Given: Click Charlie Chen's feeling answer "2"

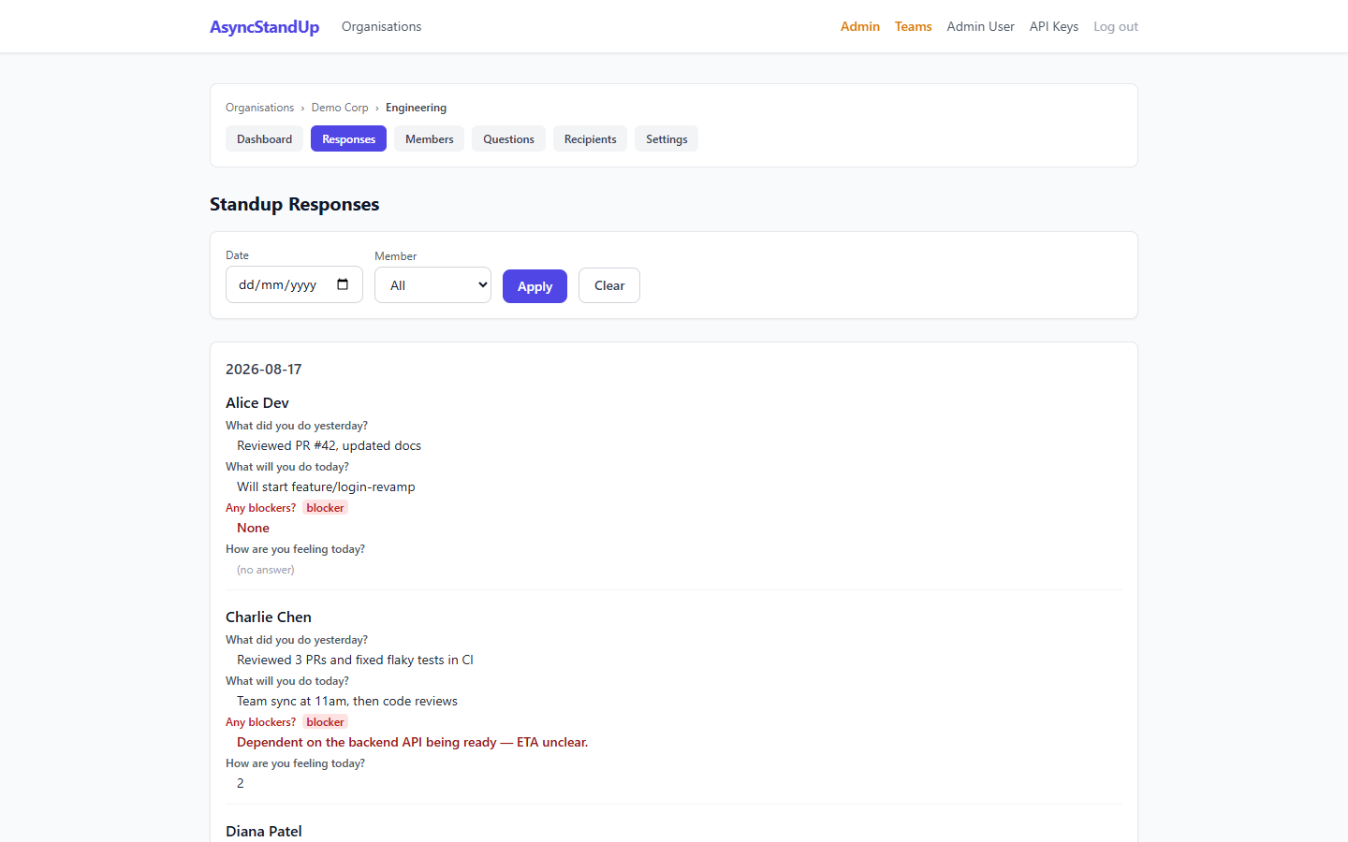Looking at the screenshot, I should pyautogui.click(x=241, y=784).
